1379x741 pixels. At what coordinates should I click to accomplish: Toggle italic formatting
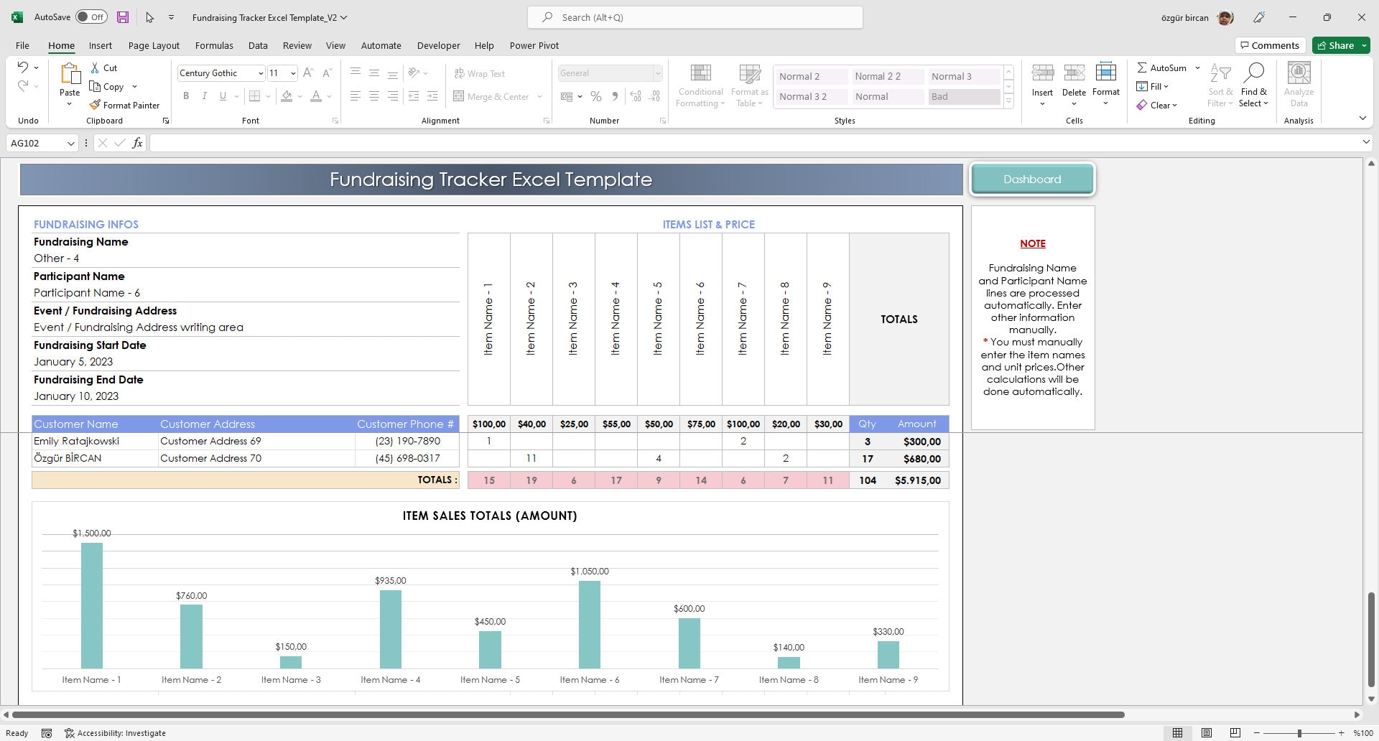[x=204, y=95]
